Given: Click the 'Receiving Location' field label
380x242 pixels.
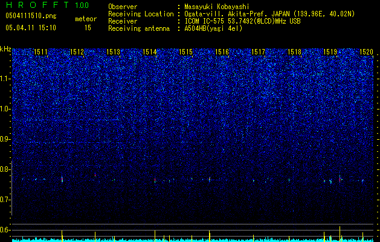Looking at the screenshot, I should coord(141,14).
